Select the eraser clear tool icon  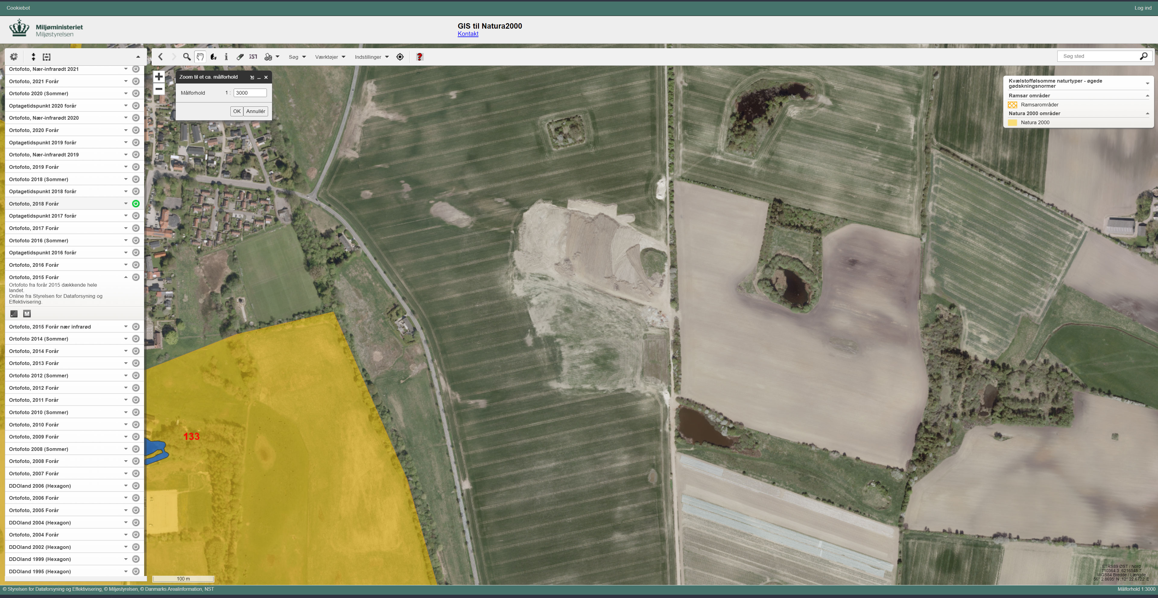240,57
